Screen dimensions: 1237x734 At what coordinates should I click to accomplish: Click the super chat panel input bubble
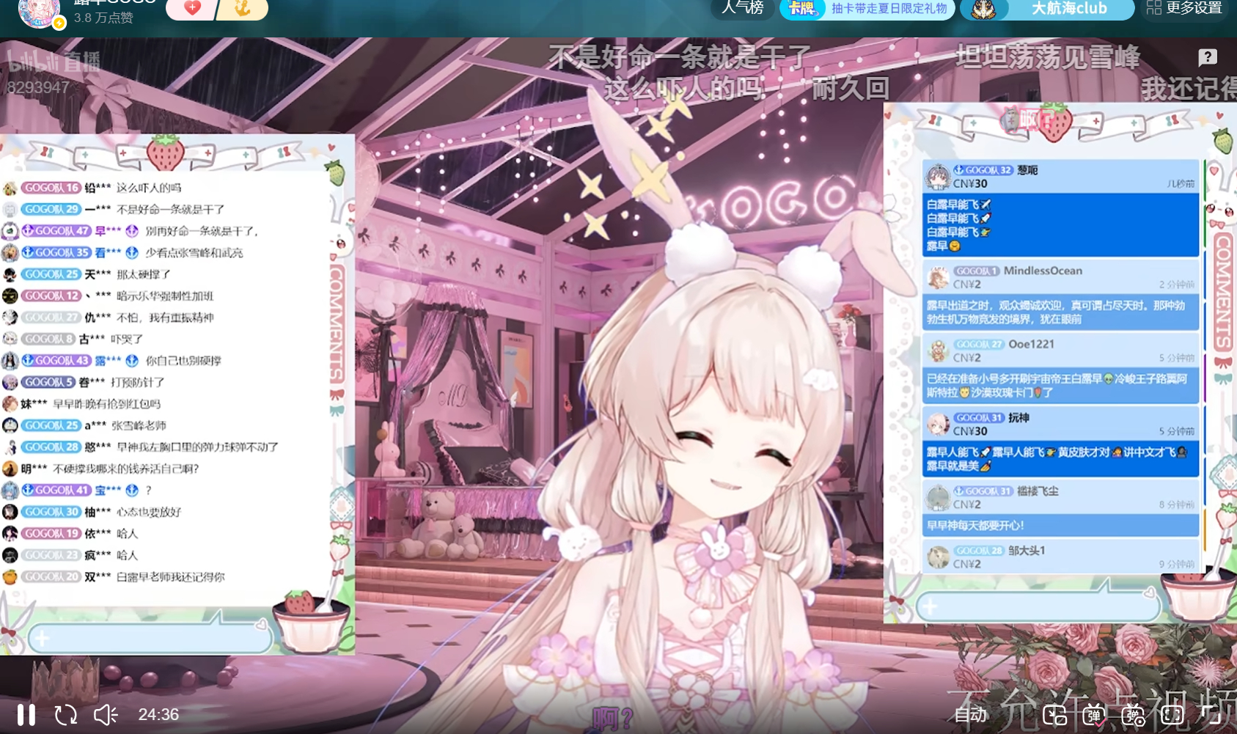[1038, 606]
